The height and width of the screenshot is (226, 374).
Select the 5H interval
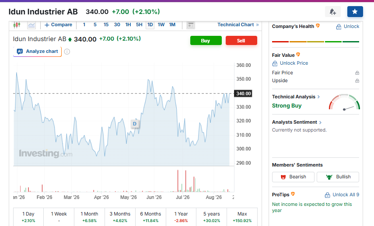click(139, 25)
